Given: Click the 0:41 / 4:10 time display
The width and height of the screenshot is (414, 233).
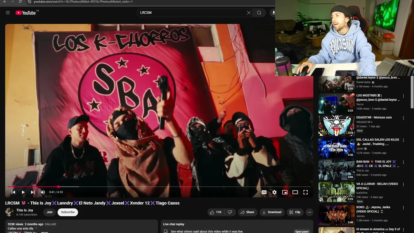Looking at the screenshot, I should point(56,192).
